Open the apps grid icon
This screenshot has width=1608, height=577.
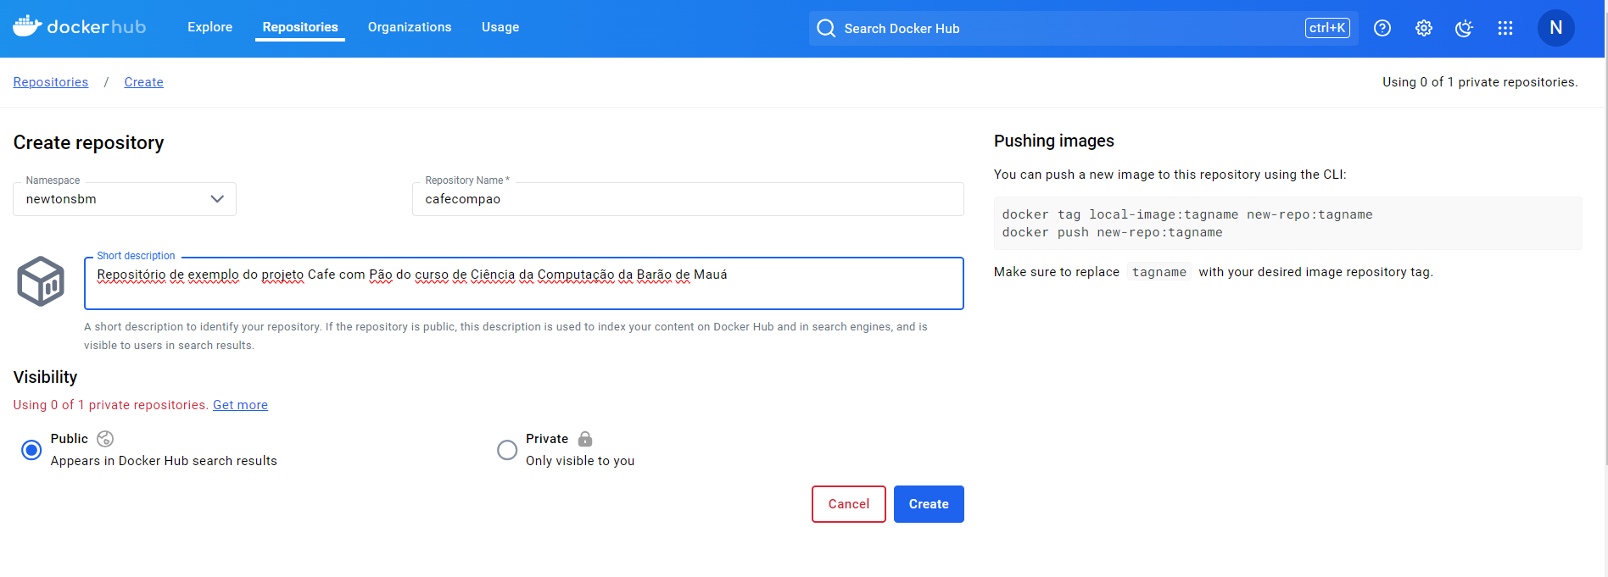point(1505,28)
